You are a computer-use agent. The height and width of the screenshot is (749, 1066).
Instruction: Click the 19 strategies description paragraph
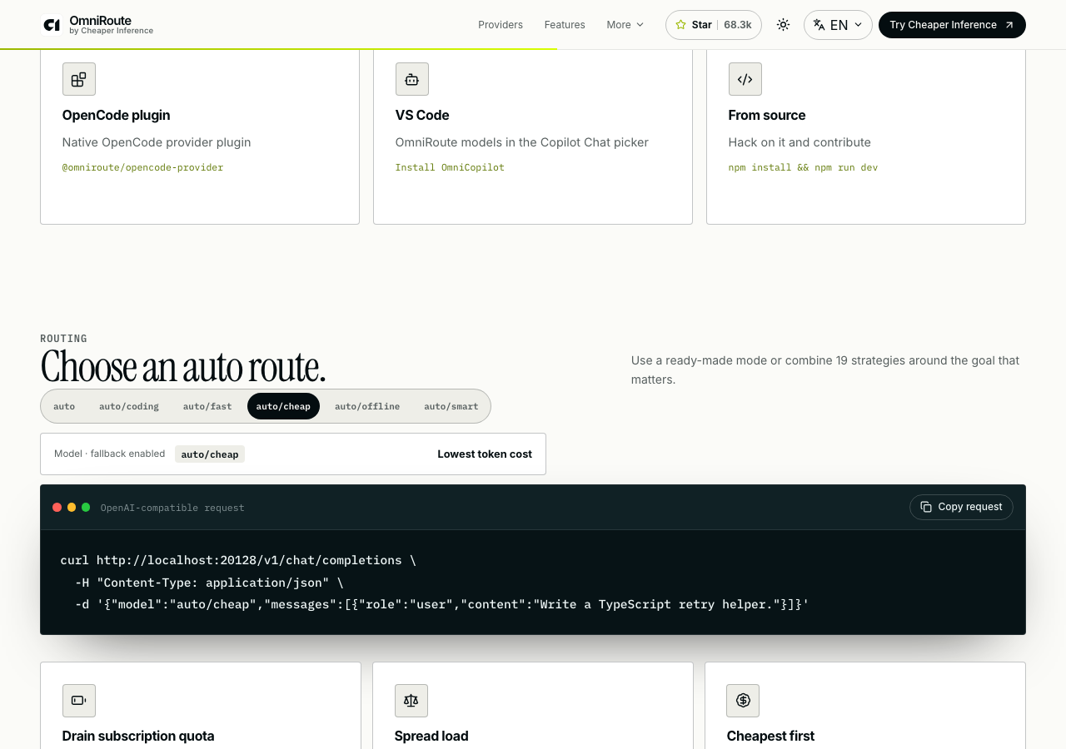825,370
